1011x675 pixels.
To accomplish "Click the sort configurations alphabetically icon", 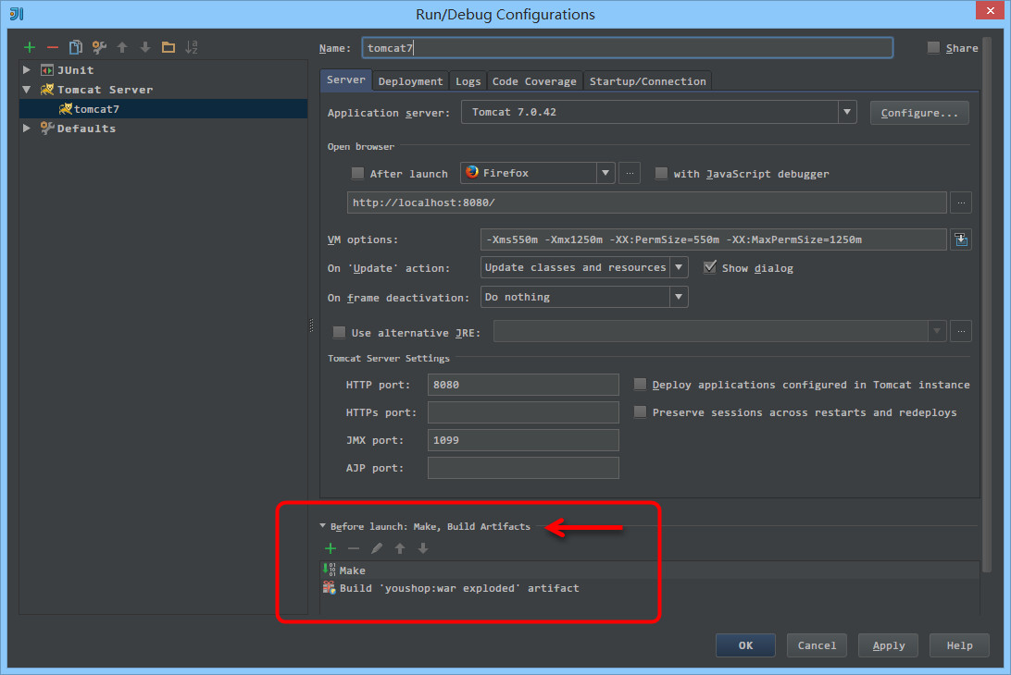I will click(x=192, y=47).
